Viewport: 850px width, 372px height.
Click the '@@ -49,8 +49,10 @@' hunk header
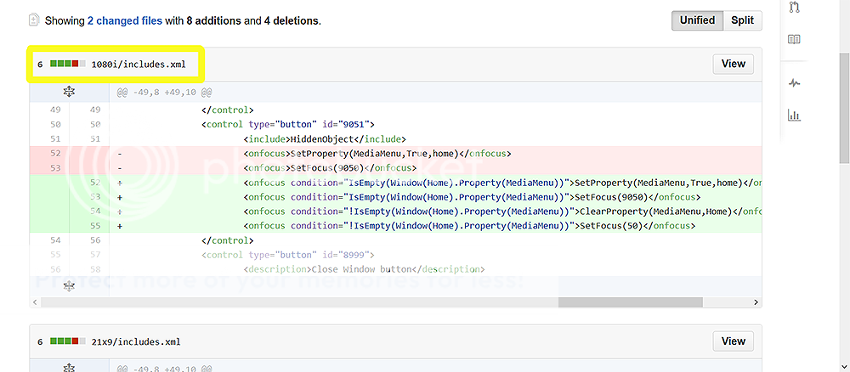pyautogui.click(x=165, y=92)
